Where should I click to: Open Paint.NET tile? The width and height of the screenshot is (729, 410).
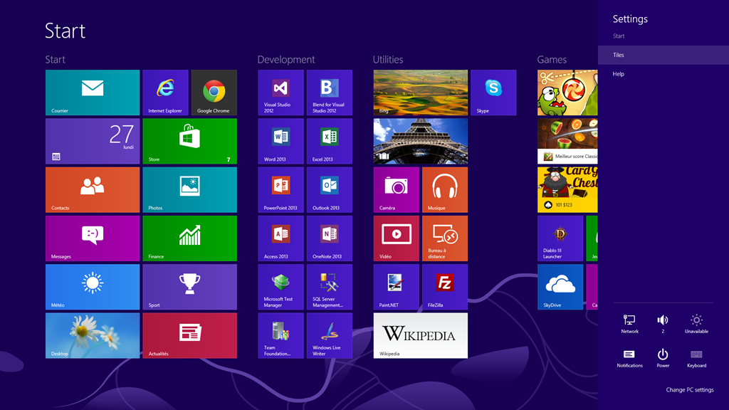tap(396, 287)
